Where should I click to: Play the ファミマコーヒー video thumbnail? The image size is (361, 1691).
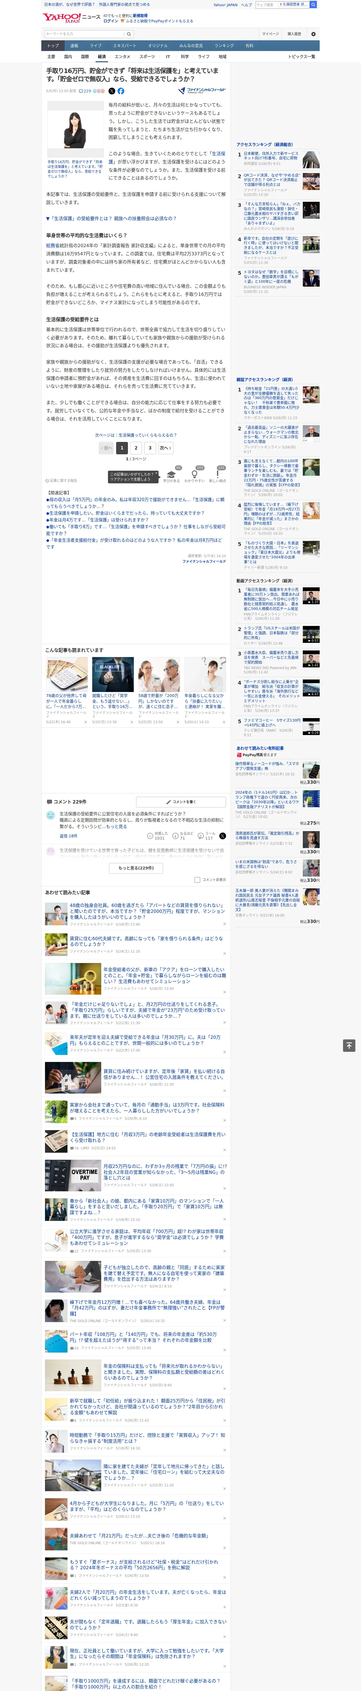311,726
